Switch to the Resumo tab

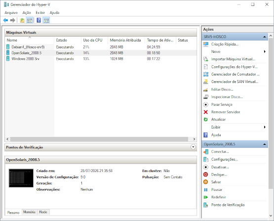13,213
